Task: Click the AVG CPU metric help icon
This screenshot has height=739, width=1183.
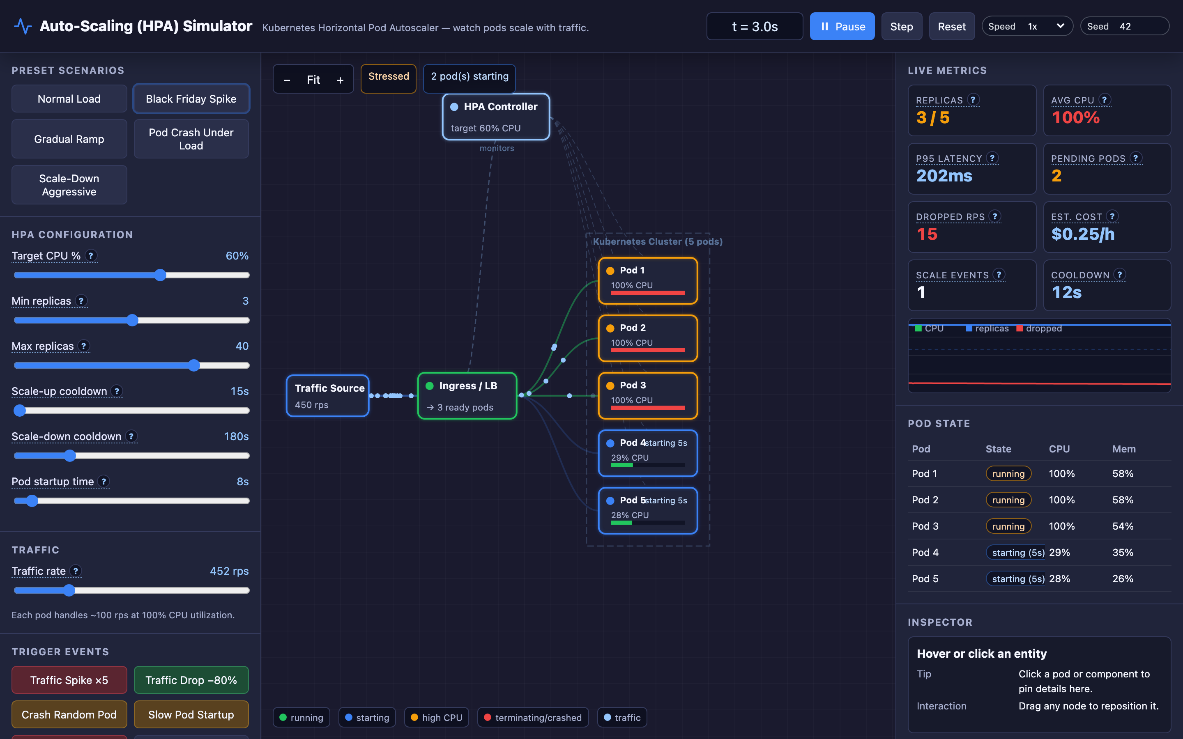Action: (1104, 100)
